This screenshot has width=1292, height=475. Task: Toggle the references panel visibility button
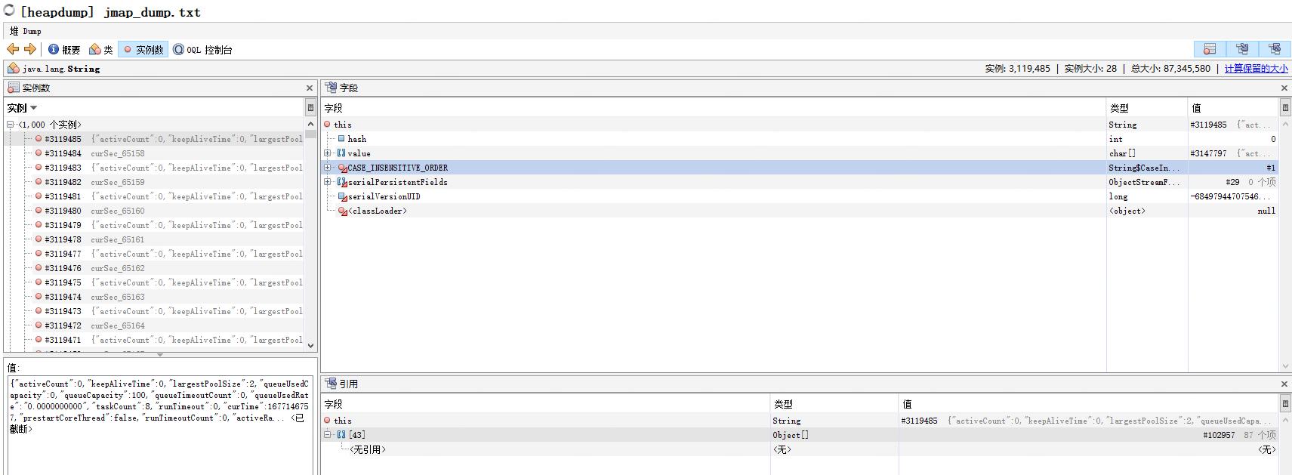[x=1275, y=49]
